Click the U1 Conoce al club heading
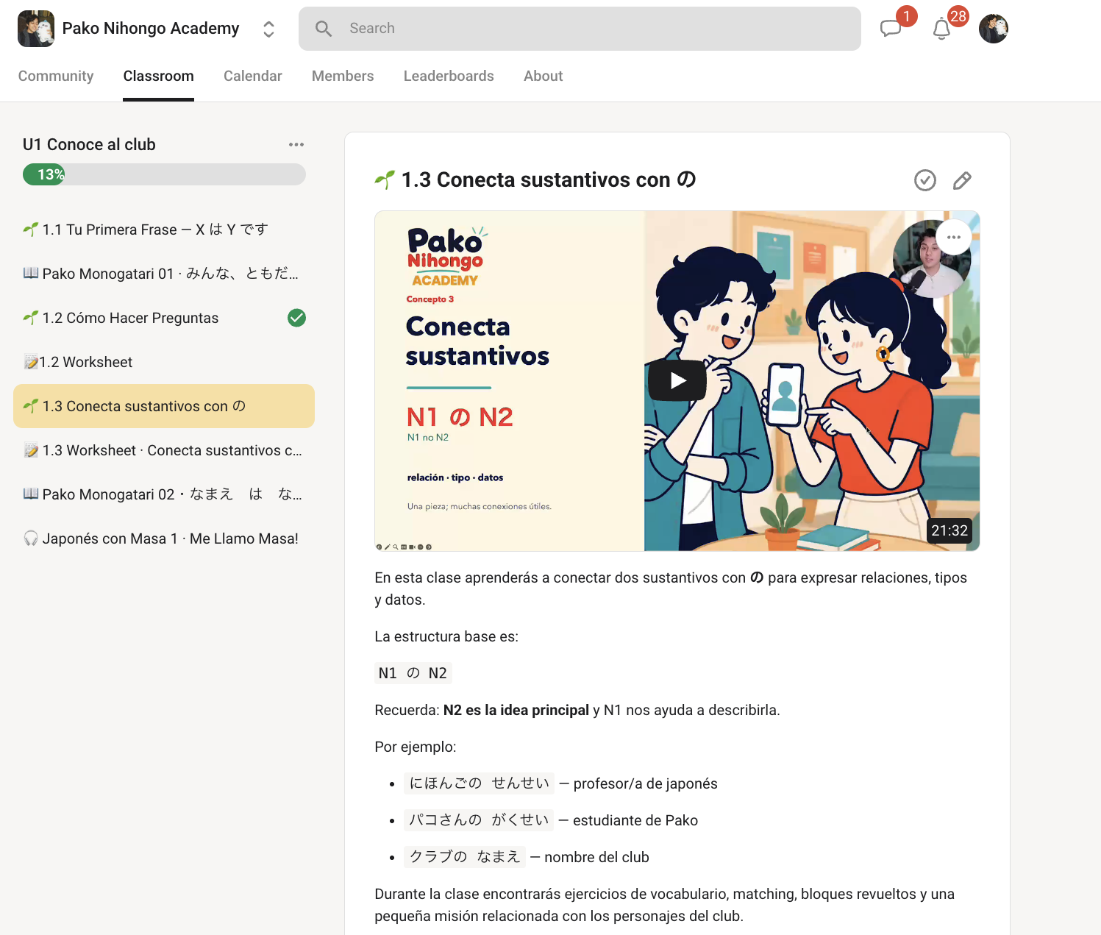 click(89, 145)
